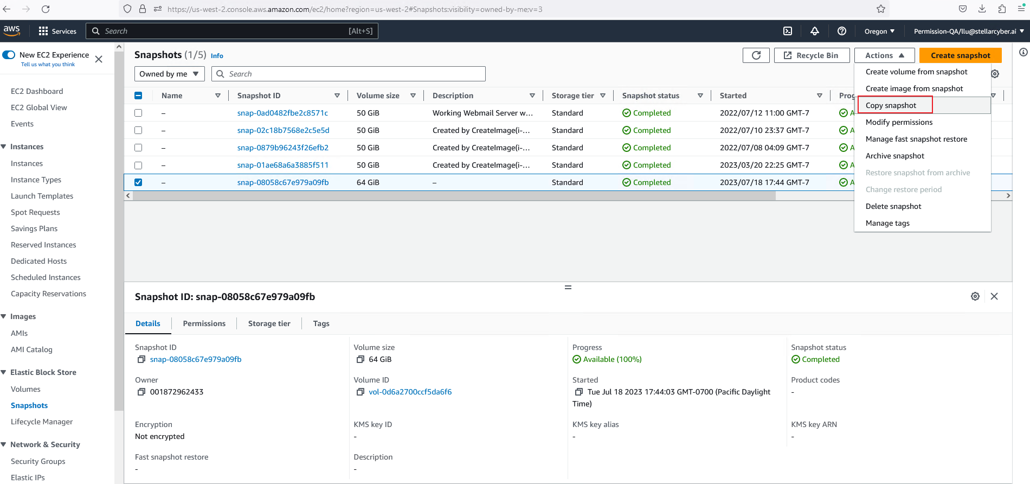Refresh the snapshots list
This screenshot has width=1030, height=484.
[756, 55]
